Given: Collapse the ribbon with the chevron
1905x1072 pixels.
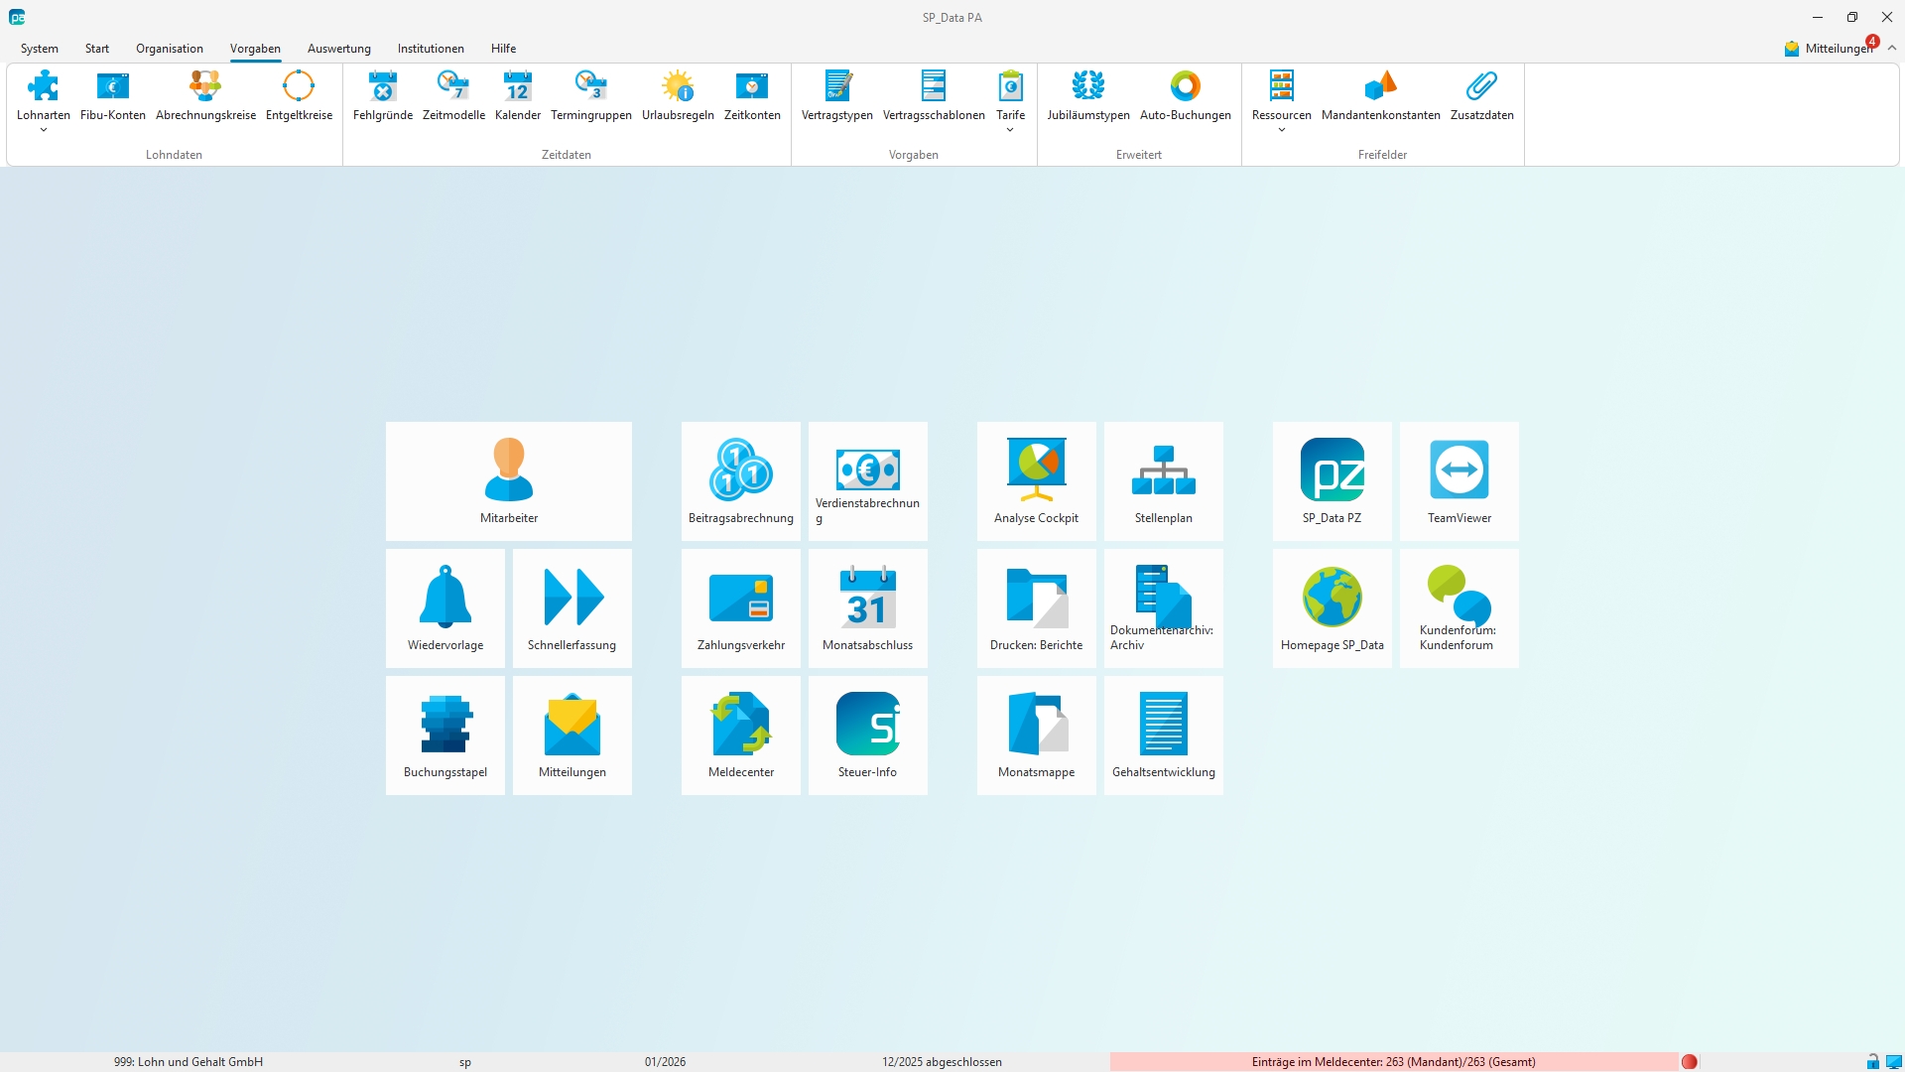Looking at the screenshot, I should point(1892,48).
